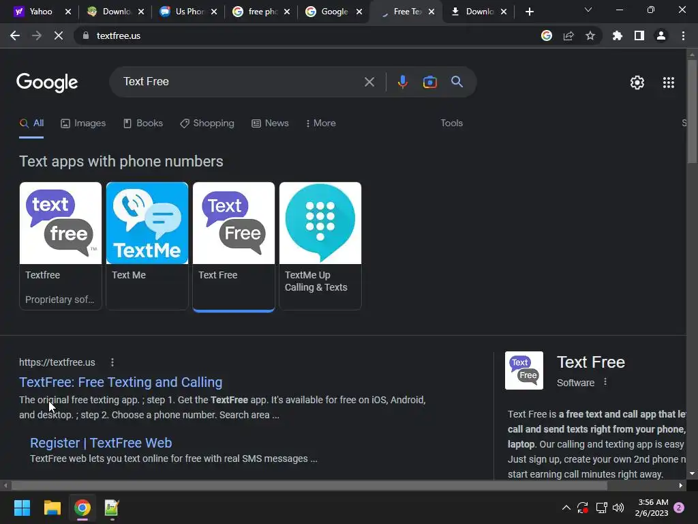The width and height of the screenshot is (698, 524).
Task: Click the Google account icon in address bar
Action: coord(547,35)
